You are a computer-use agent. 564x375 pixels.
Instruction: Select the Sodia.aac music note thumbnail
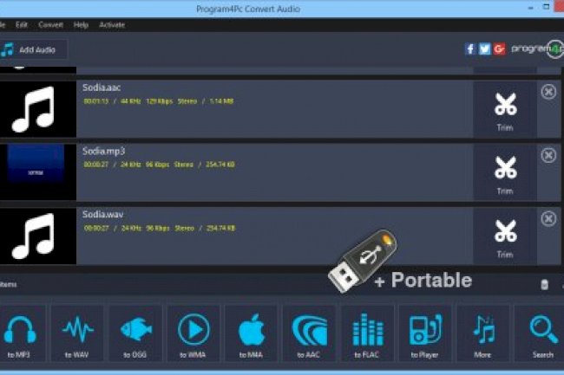38,109
